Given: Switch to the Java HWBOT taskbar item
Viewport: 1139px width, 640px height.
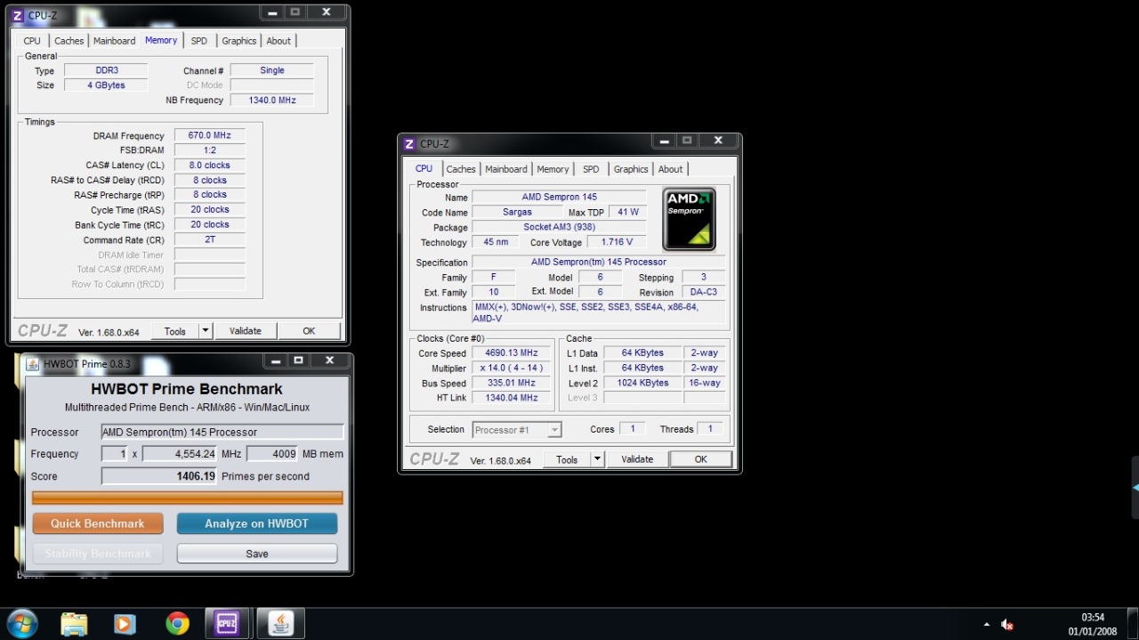Looking at the screenshot, I should pyautogui.click(x=280, y=623).
